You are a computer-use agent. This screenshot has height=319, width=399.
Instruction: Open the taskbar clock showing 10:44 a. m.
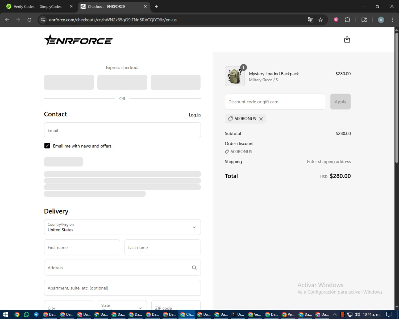pos(372,314)
